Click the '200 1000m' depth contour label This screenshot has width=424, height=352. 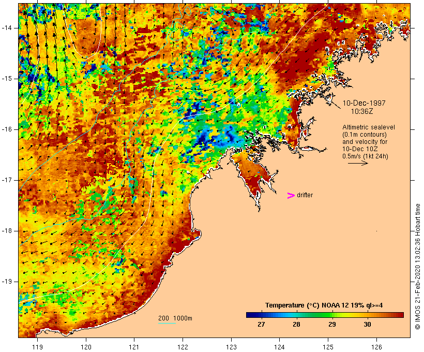175,318
